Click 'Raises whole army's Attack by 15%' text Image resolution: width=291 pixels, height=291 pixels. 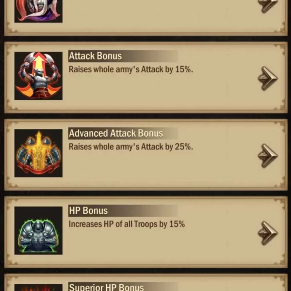[131, 69]
